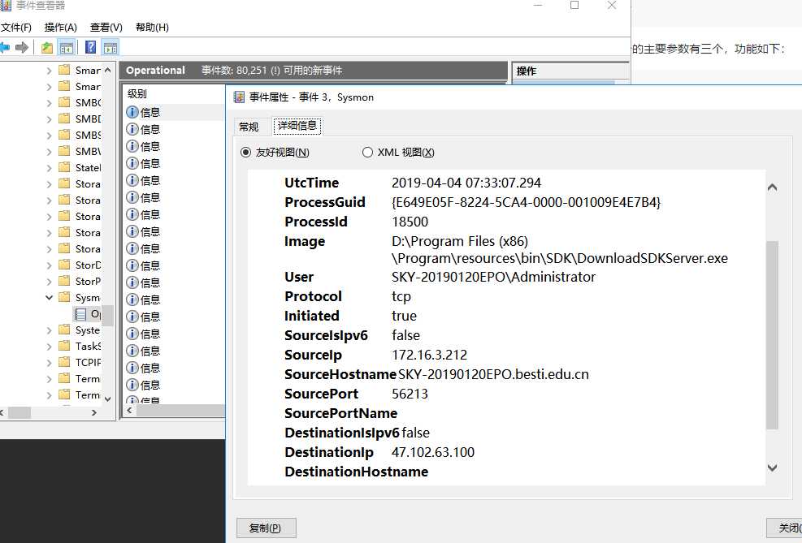Click the tree pane scroll down arrow
802x543 pixels.
click(x=107, y=399)
